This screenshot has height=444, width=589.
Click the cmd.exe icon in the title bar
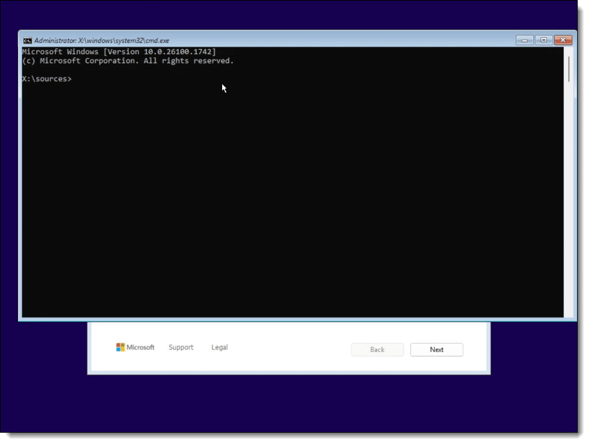(28, 41)
